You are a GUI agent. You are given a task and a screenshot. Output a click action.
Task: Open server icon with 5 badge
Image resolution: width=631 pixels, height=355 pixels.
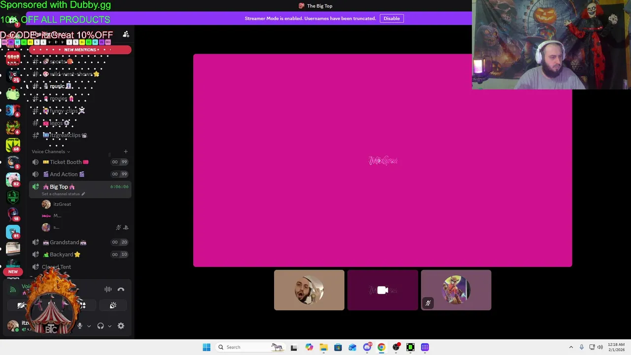click(x=13, y=162)
